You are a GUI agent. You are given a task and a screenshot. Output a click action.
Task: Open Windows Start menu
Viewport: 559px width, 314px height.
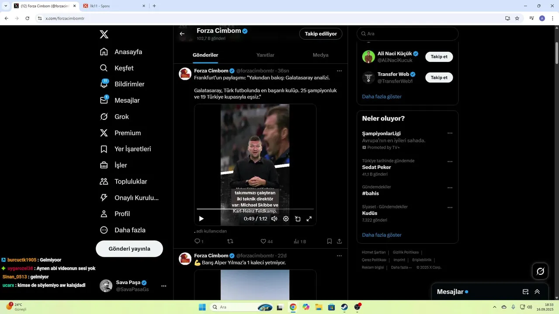202,307
